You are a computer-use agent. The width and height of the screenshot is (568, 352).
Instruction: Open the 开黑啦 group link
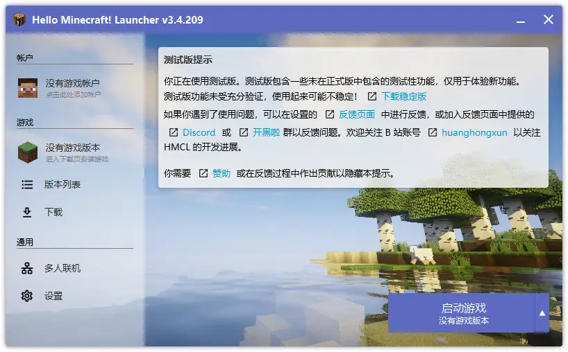coord(266,132)
